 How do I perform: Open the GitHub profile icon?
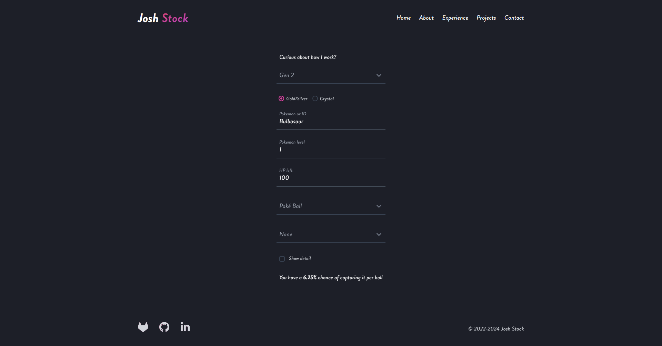164,327
